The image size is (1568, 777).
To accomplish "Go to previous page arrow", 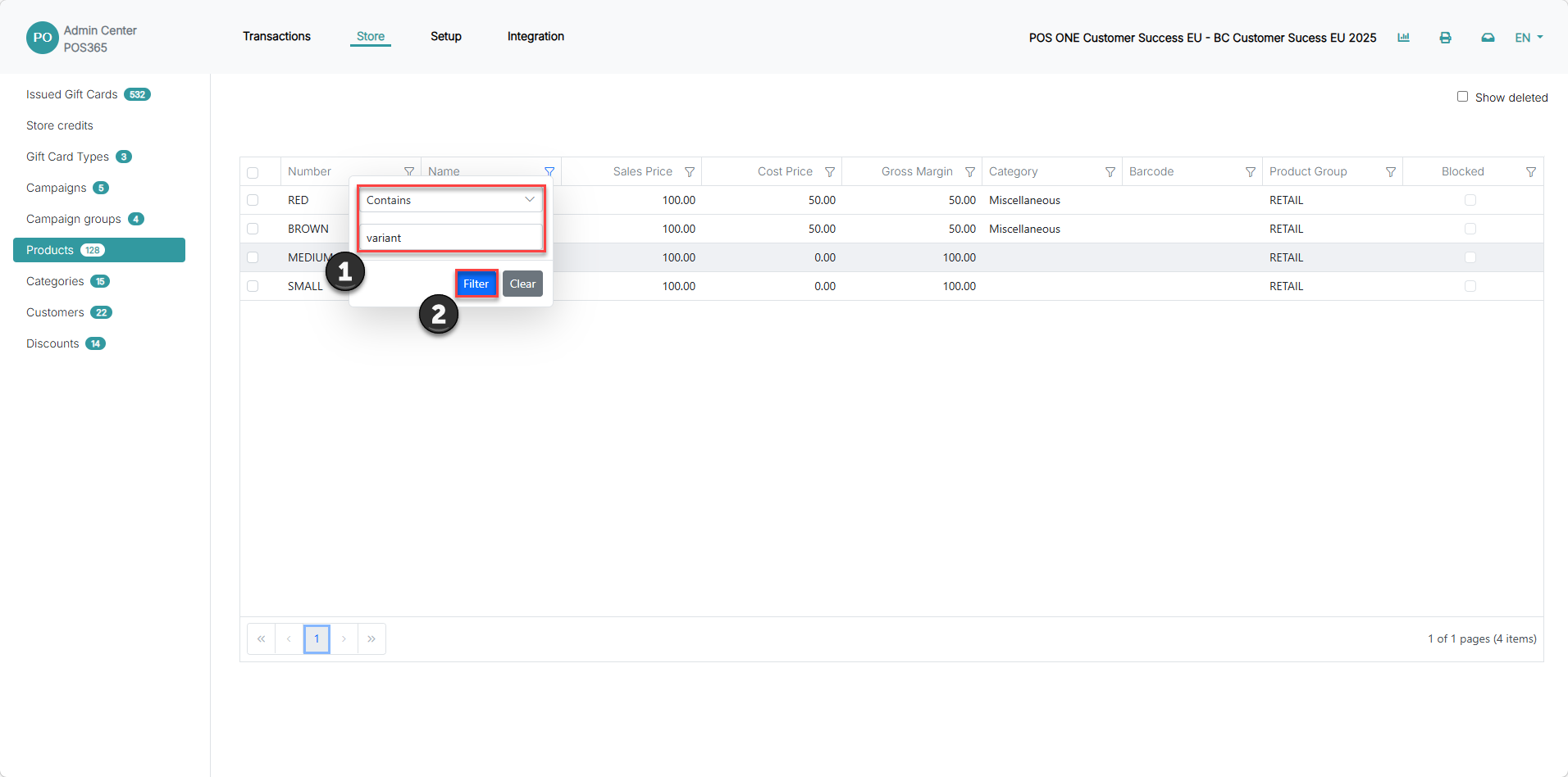I will click(289, 638).
